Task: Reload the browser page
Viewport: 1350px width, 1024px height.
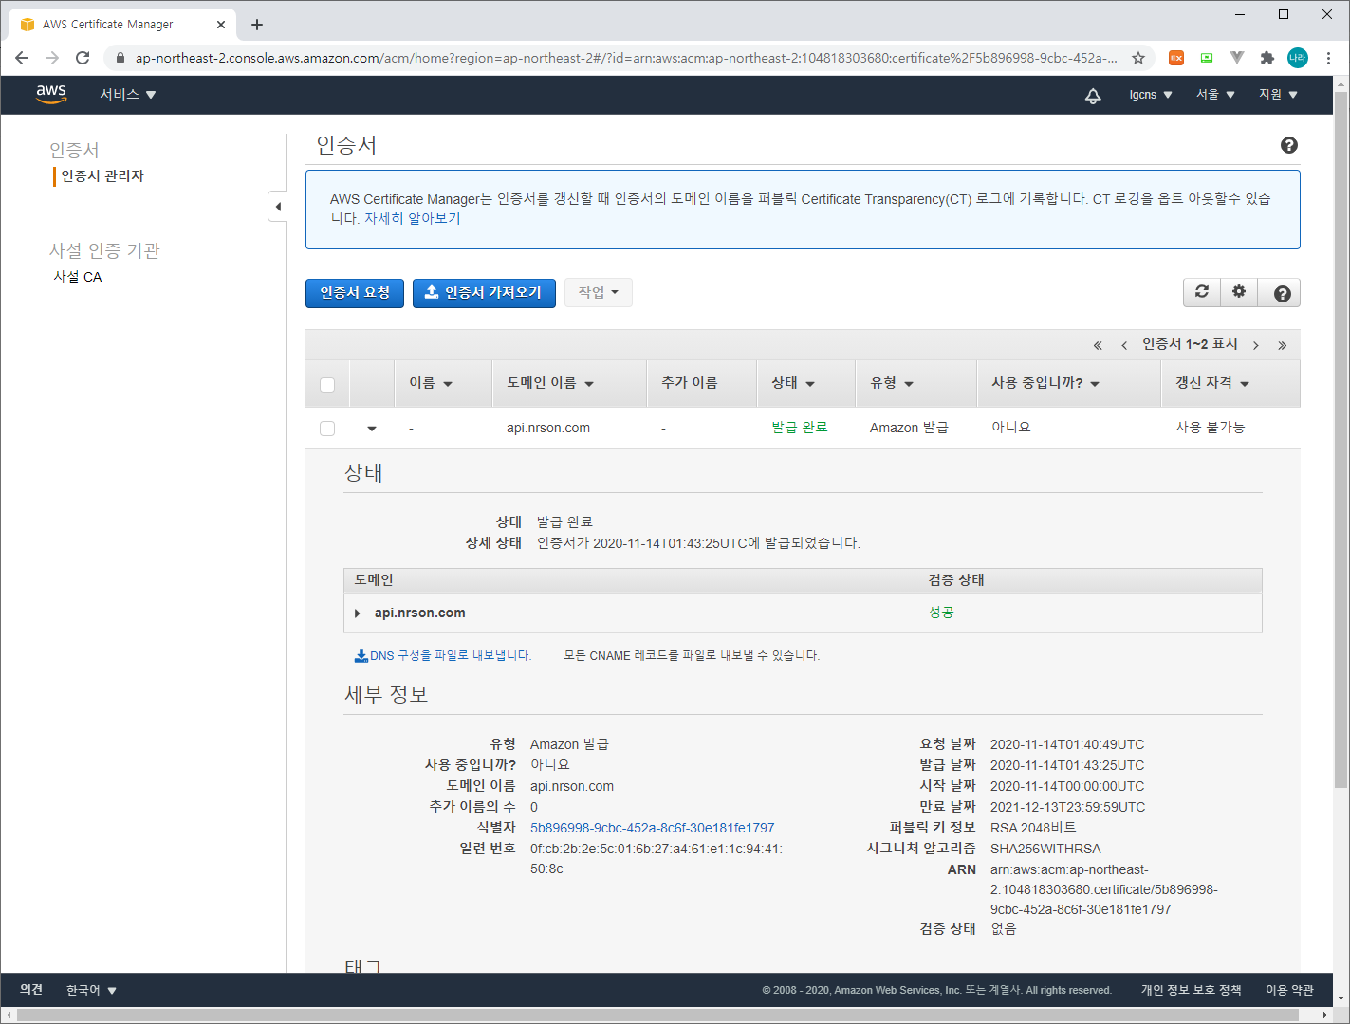Action: (x=83, y=58)
